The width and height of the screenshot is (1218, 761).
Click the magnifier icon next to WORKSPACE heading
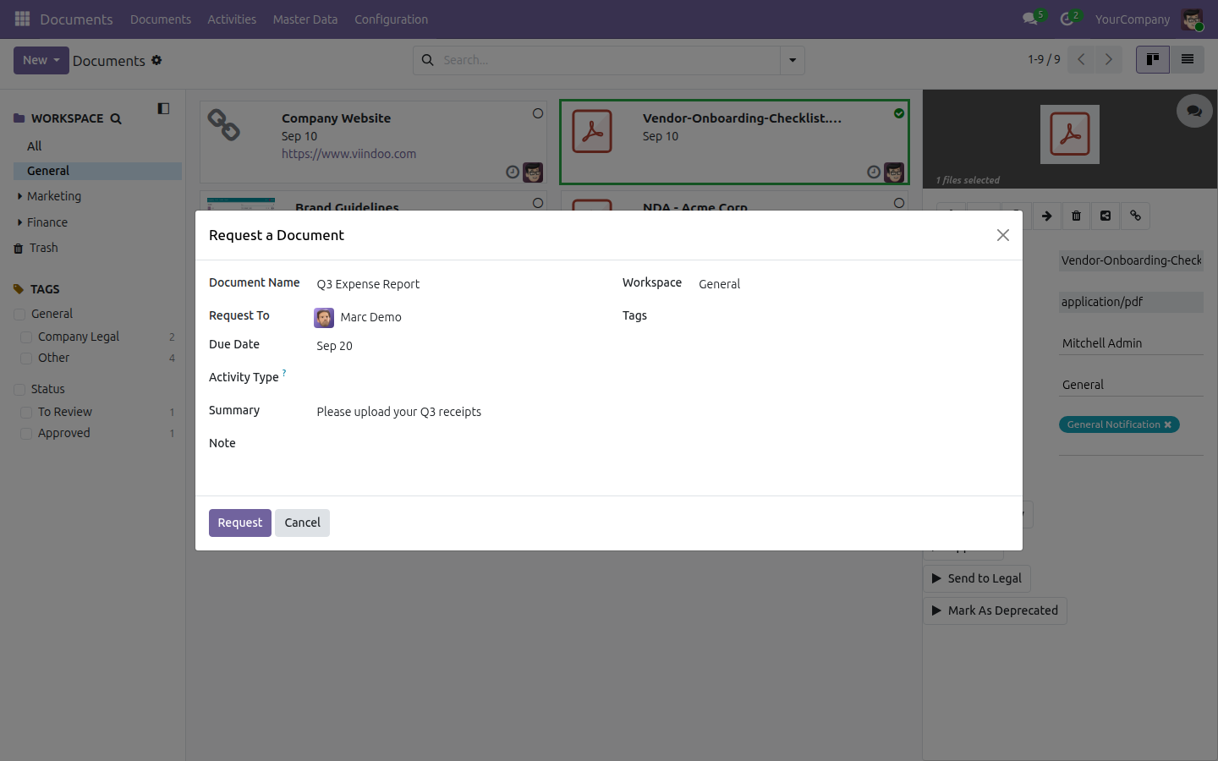coord(116,119)
